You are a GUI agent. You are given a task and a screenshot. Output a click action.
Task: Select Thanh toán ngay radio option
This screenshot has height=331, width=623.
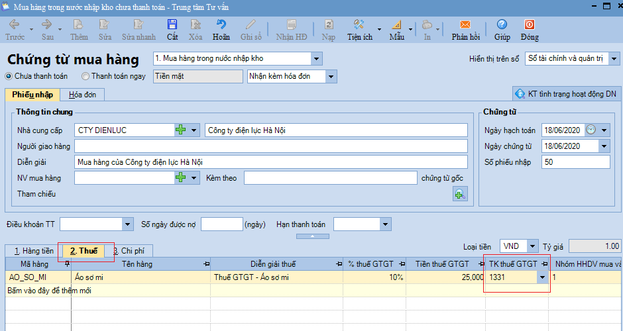pos(85,76)
